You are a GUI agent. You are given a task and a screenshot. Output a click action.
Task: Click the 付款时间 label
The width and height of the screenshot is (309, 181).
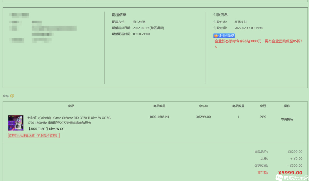pos(220,28)
